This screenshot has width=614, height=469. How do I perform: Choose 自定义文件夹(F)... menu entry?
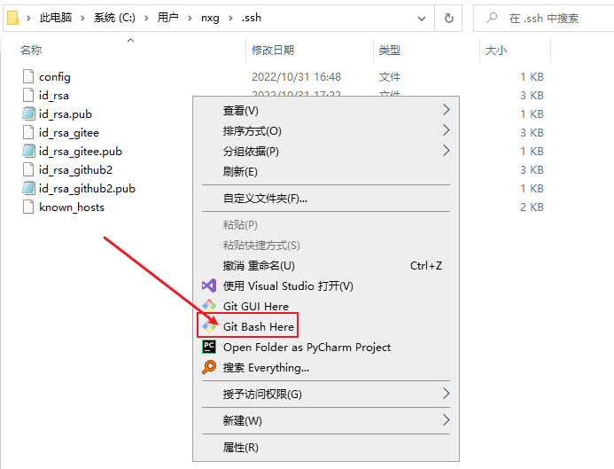pyautogui.click(x=265, y=198)
